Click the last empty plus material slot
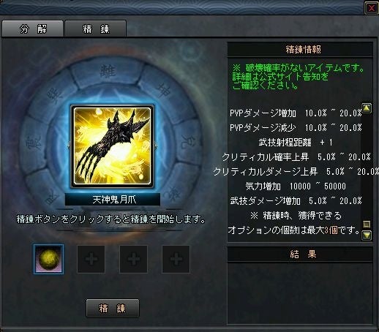 [x=176, y=259]
